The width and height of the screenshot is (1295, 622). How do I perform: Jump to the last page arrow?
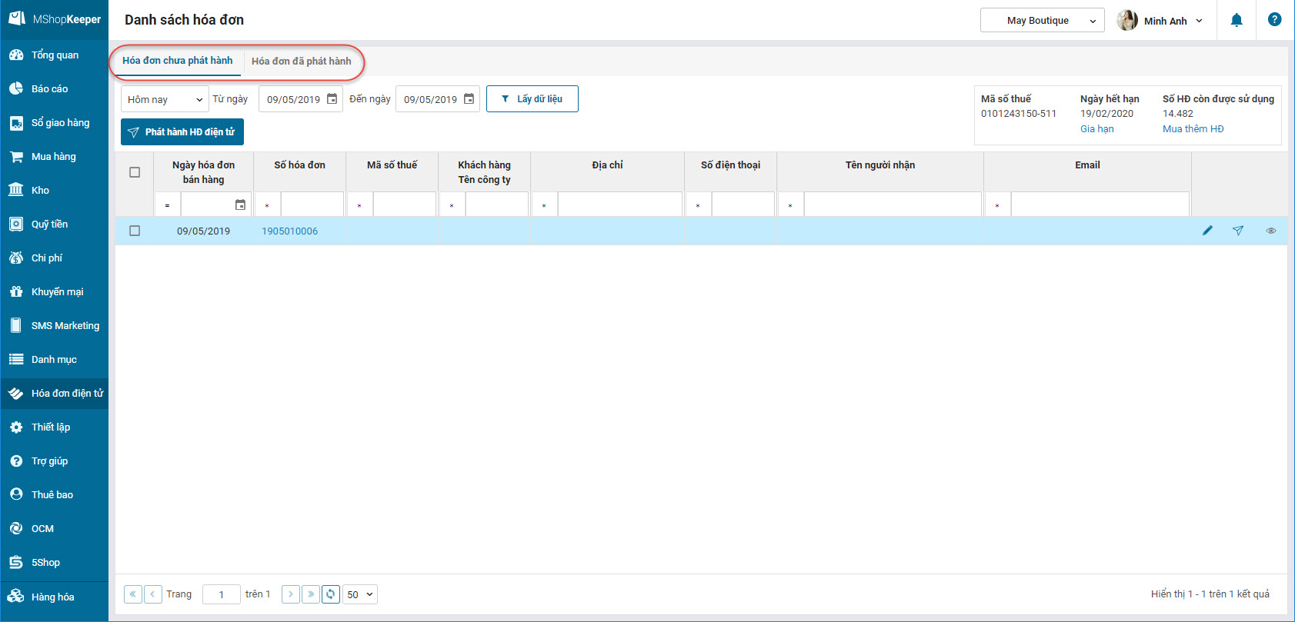pos(311,594)
